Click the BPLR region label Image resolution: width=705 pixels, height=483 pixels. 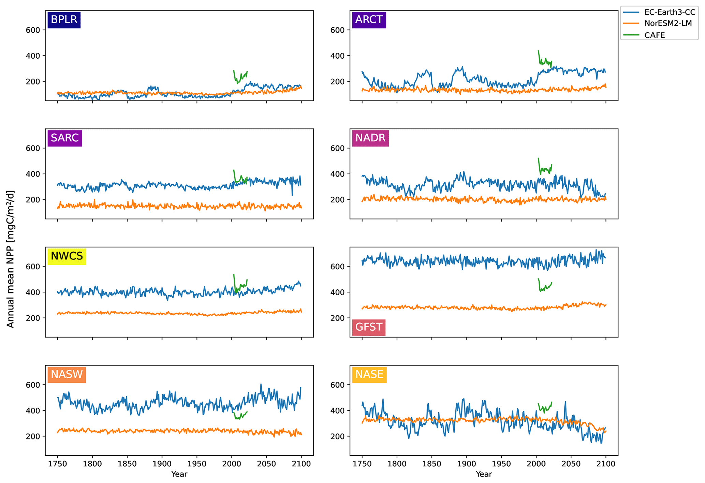[64, 20]
